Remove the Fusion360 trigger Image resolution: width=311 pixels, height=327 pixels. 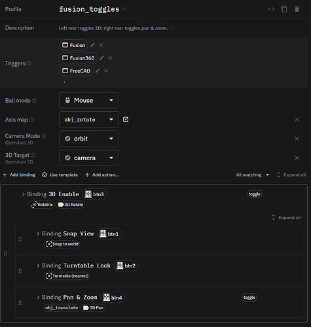click(110, 58)
